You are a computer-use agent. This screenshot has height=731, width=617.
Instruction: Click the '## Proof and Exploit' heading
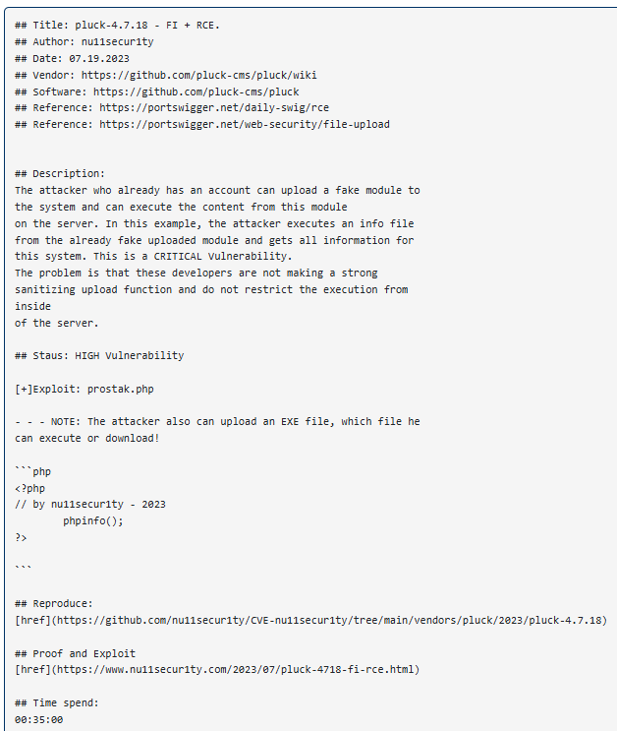click(x=76, y=653)
